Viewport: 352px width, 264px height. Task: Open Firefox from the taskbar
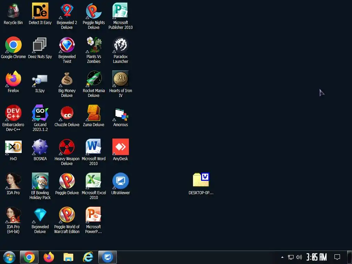pyautogui.click(x=49, y=257)
